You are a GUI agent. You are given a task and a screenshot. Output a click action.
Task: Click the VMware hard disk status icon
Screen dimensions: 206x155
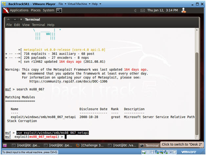pyautogui.click(x=143, y=152)
